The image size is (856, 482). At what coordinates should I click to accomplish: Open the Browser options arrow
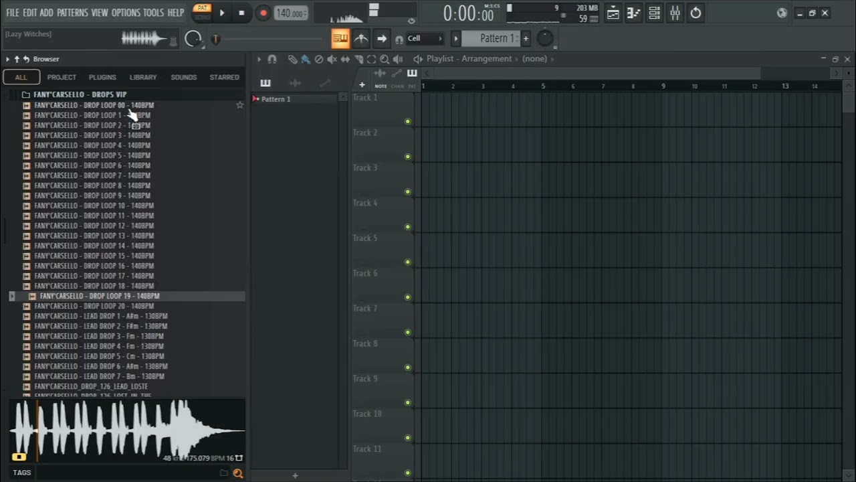click(7, 59)
